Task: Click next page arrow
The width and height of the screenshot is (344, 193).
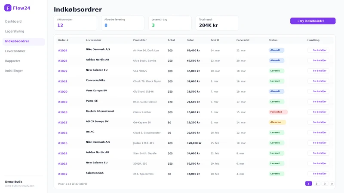Action: pos(332,184)
